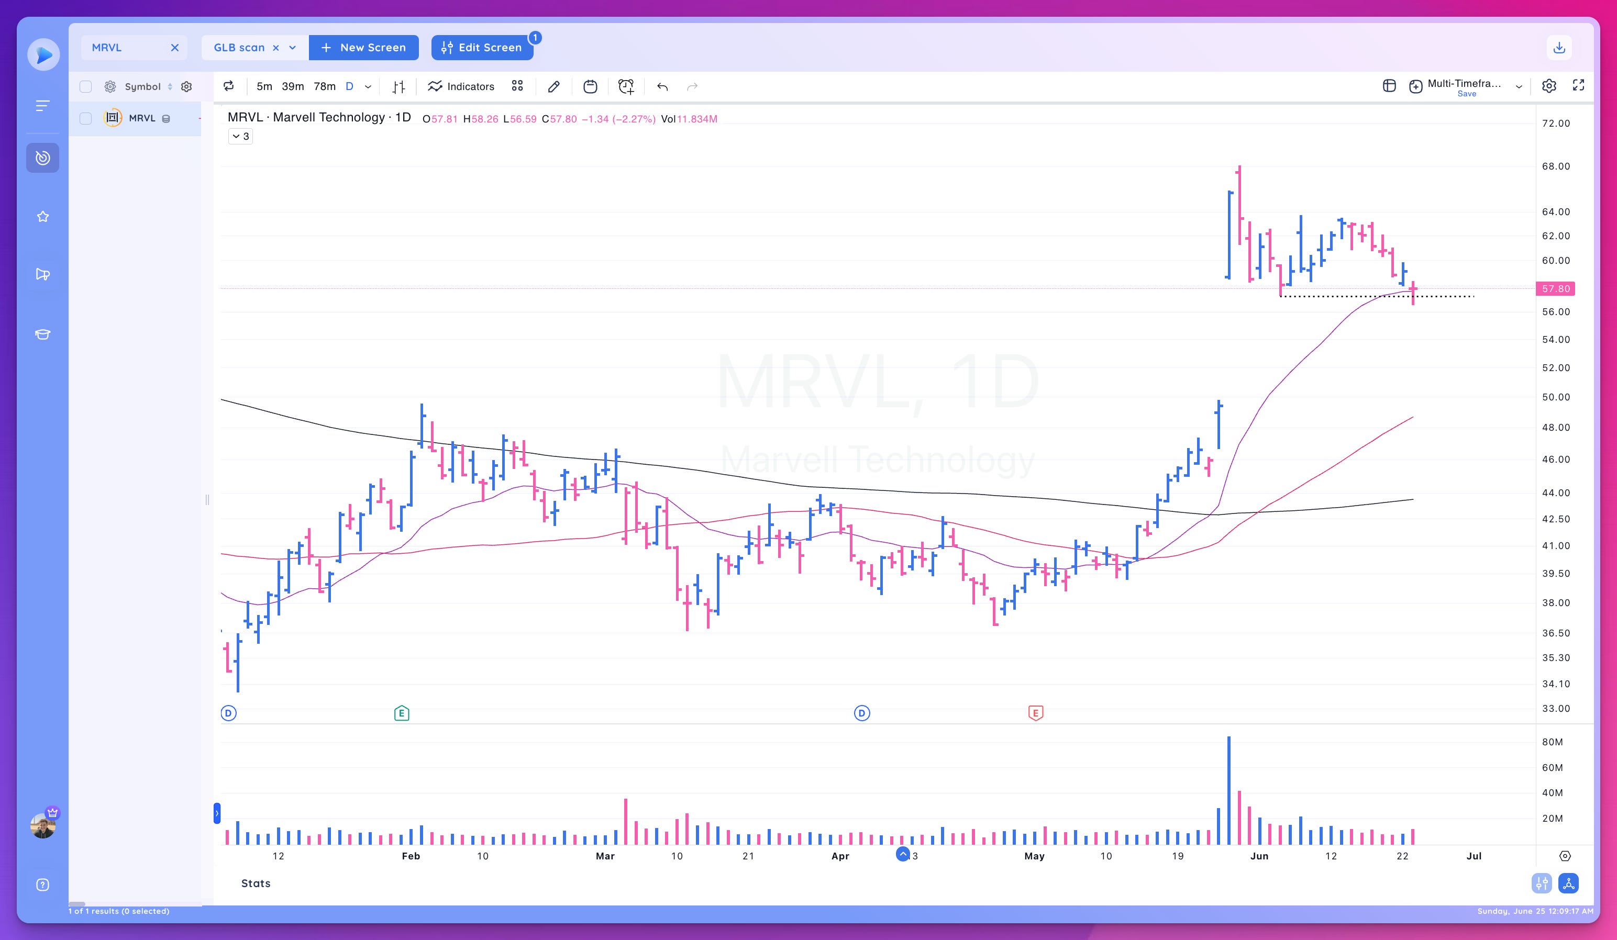
Task: Open the GLB scan dropdown chevron
Action: click(293, 48)
